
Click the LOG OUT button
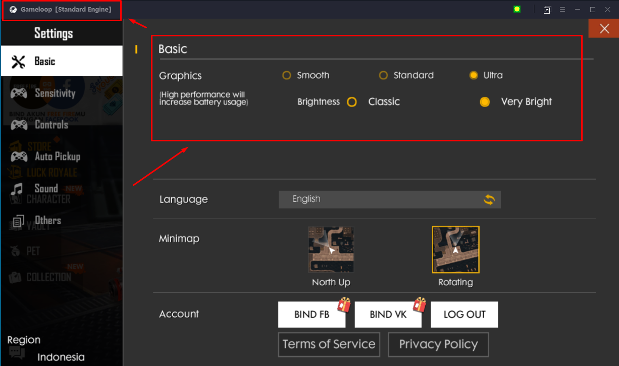pyautogui.click(x=465, y=315)
